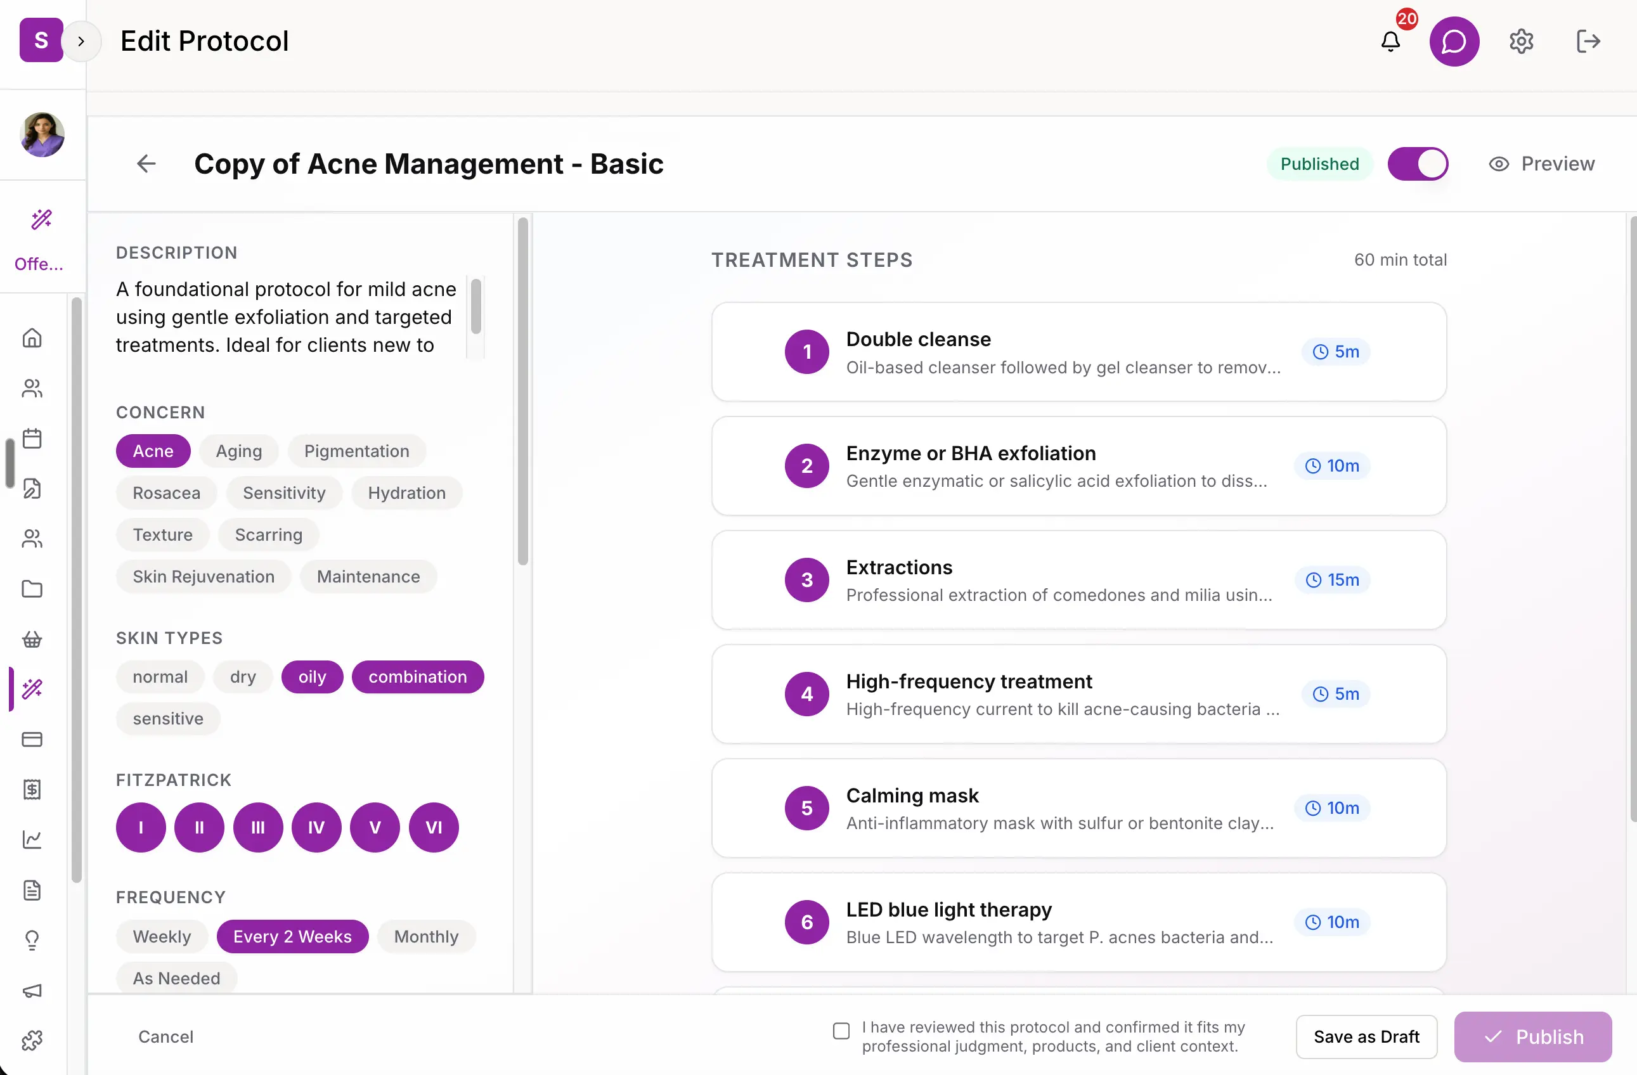The height and width of the screenshot is (1075, 1637).
Task: Open the shopping basket icon in sidebar
Action: point(32,639)
